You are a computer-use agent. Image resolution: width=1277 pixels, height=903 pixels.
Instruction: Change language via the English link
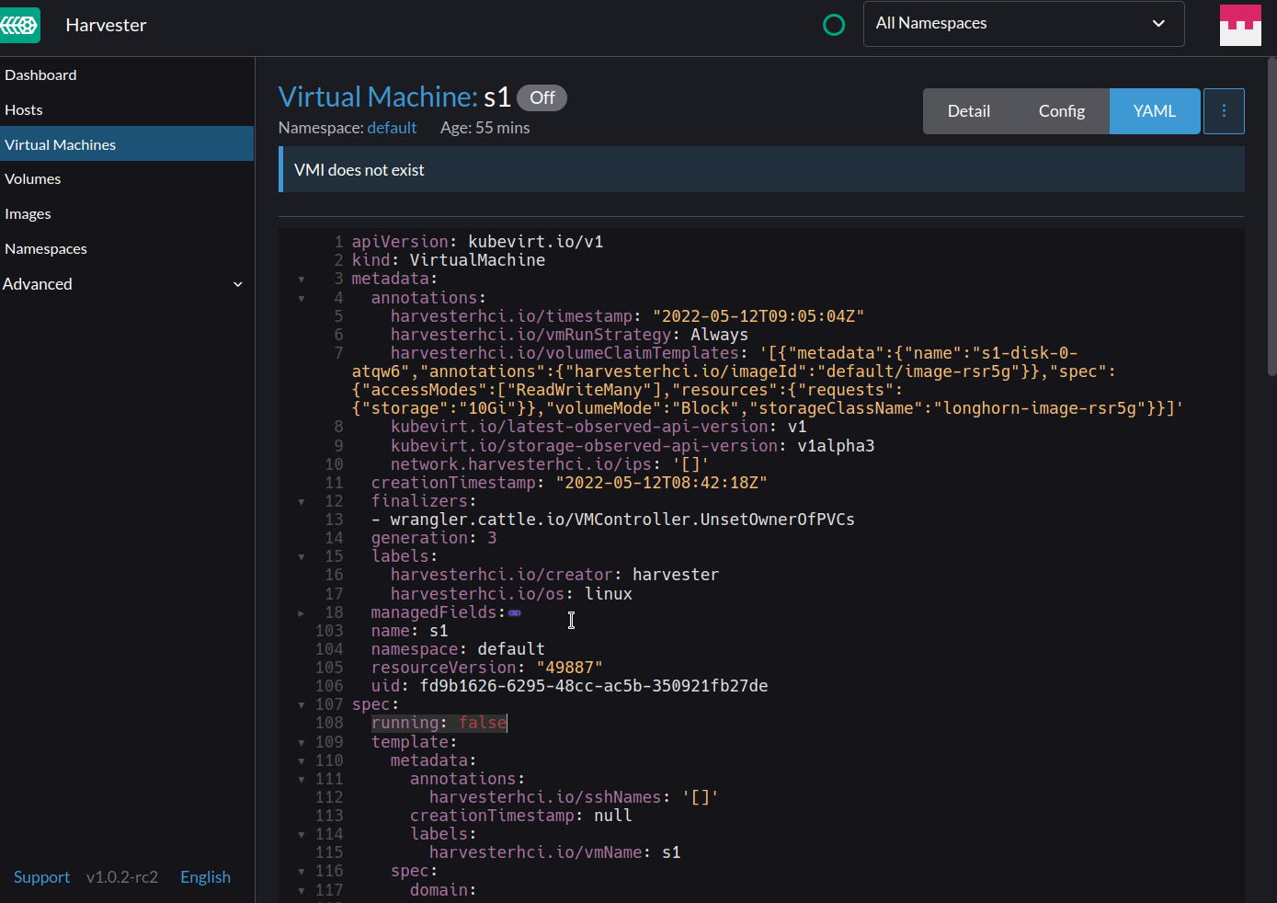[205, 877]
